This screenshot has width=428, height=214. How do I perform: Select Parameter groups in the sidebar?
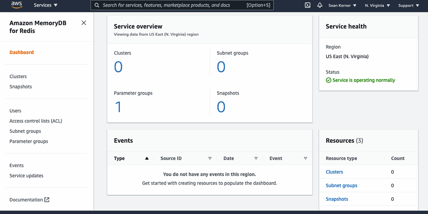[x=29, y=141]
